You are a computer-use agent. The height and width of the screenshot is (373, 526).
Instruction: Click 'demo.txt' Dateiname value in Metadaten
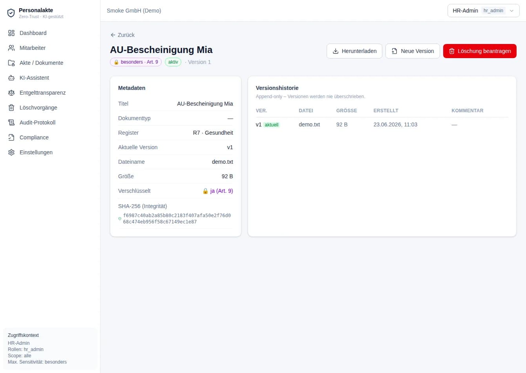(x=223, y=162)
